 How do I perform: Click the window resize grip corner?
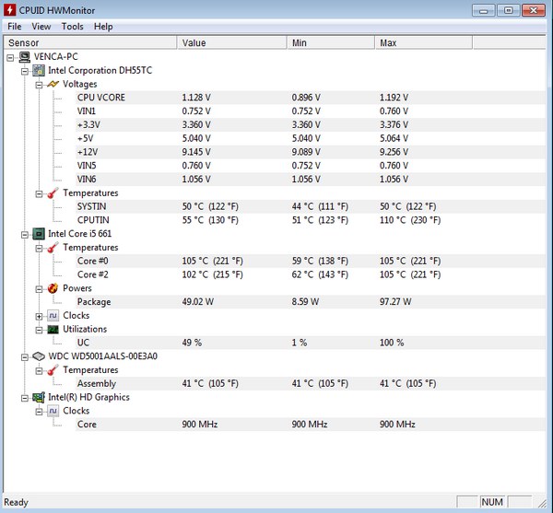coord(541,503)
